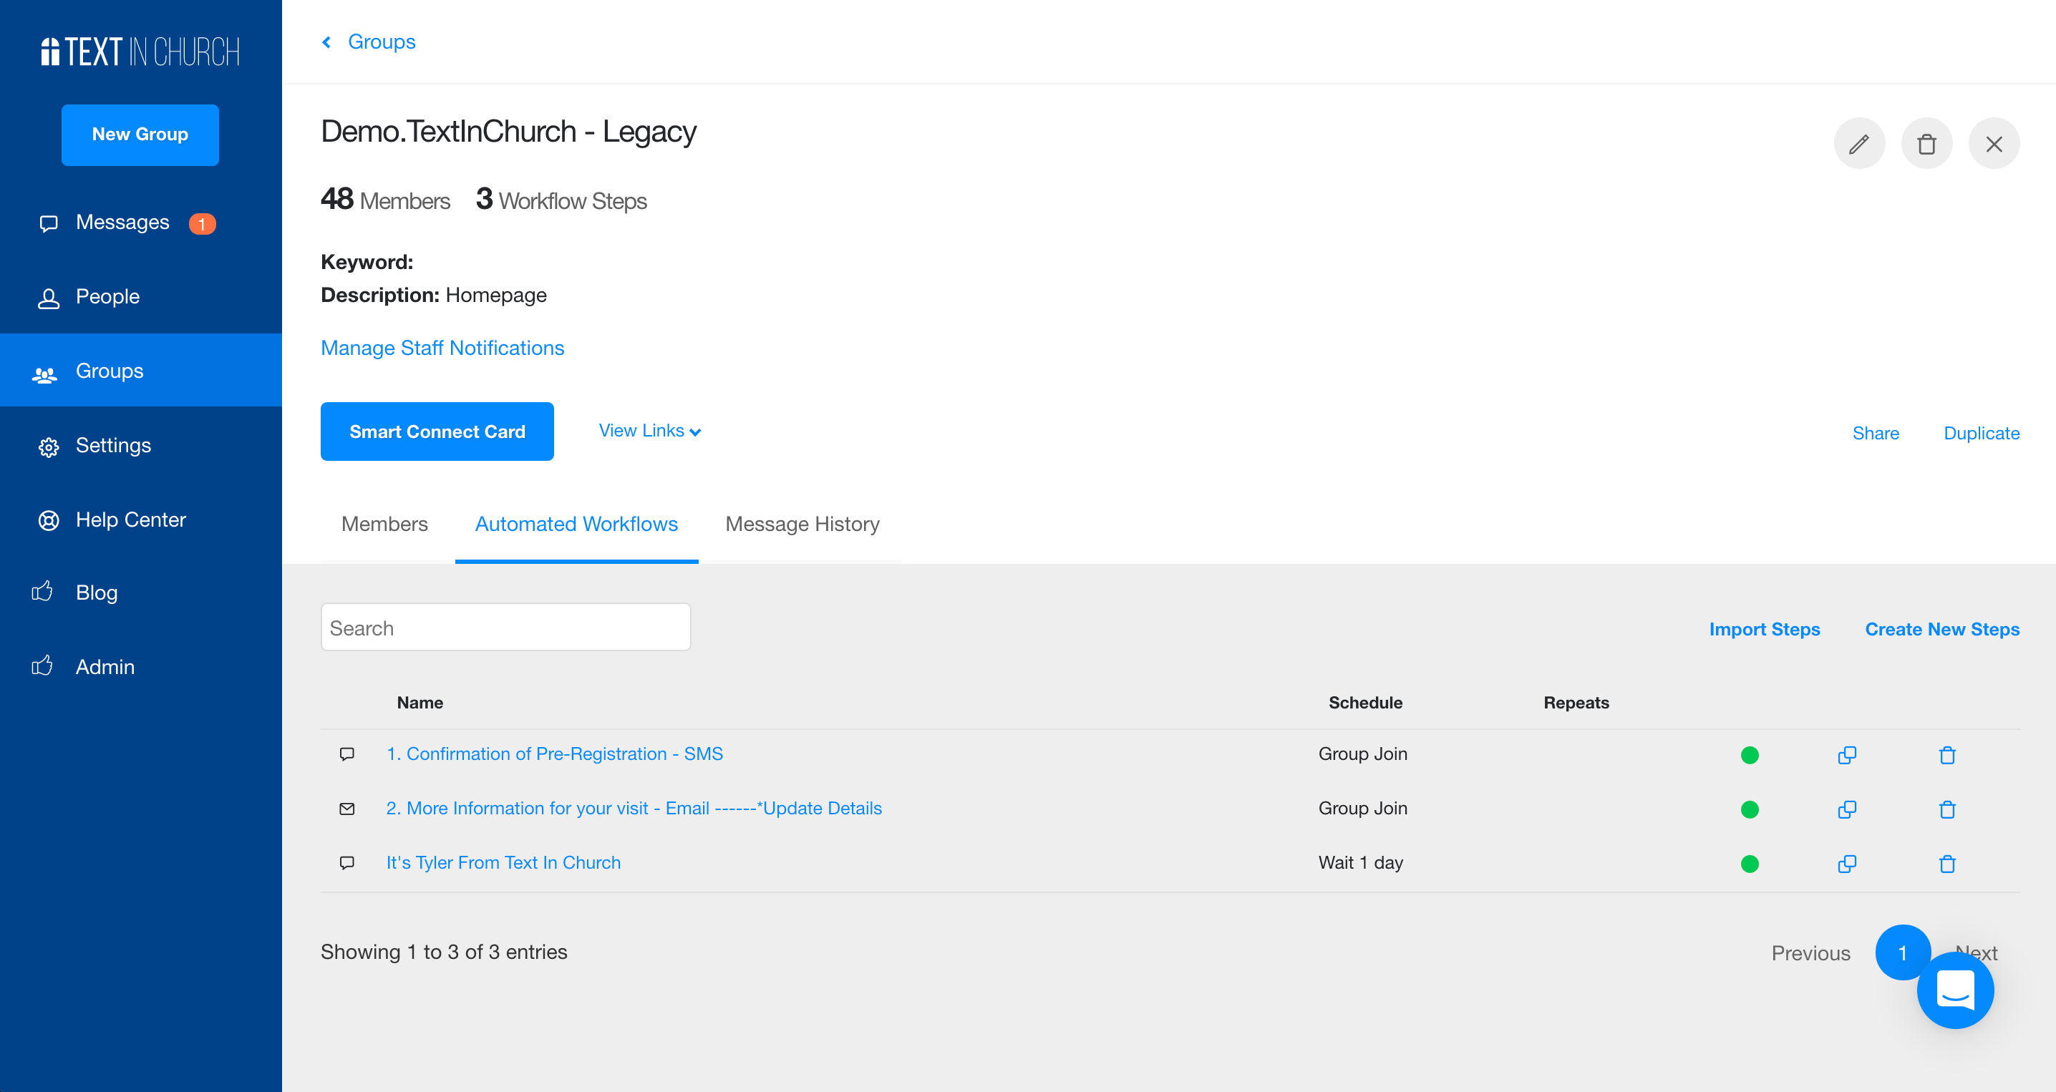Click the 3 Workflow Steps count
Screen dimensions: 2056x1092
click(x=561, y=200)
